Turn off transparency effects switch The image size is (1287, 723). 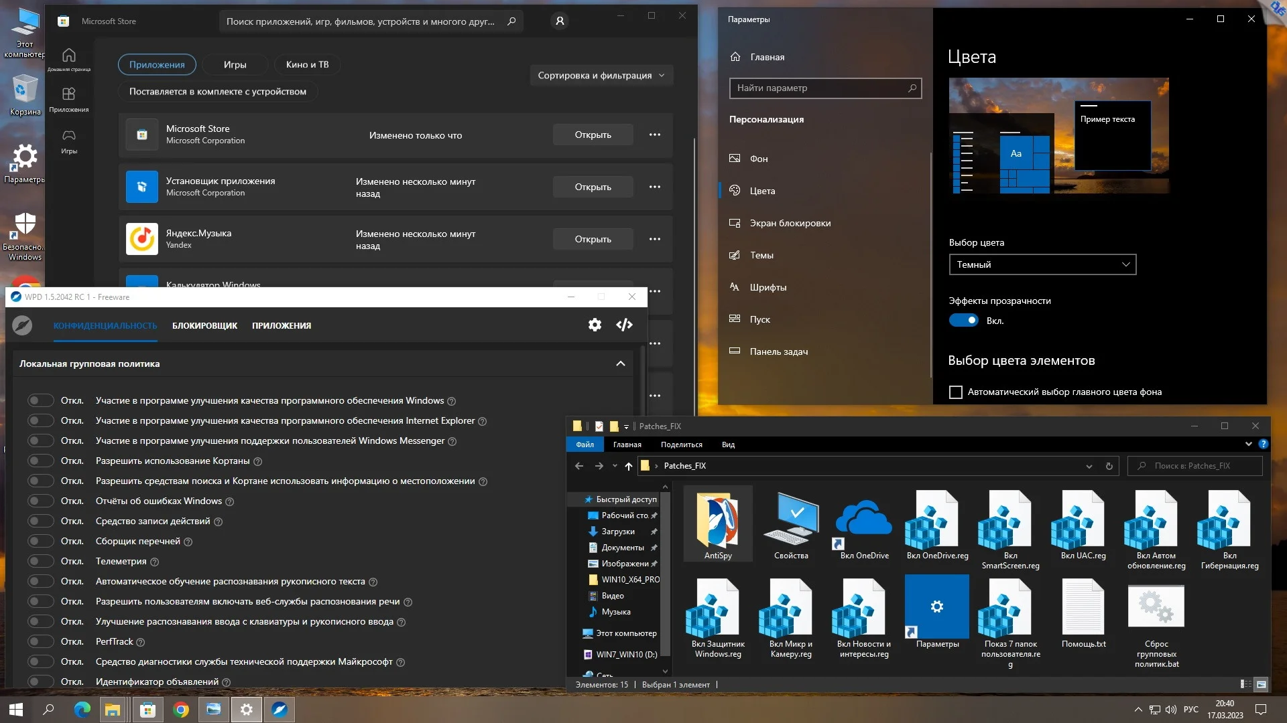[x=963, y=321]
